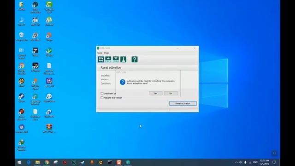Click the KRT CLUB green taskbar icon
The height and width of the screenshot is (166, 295).
click(x=128, y=162)
